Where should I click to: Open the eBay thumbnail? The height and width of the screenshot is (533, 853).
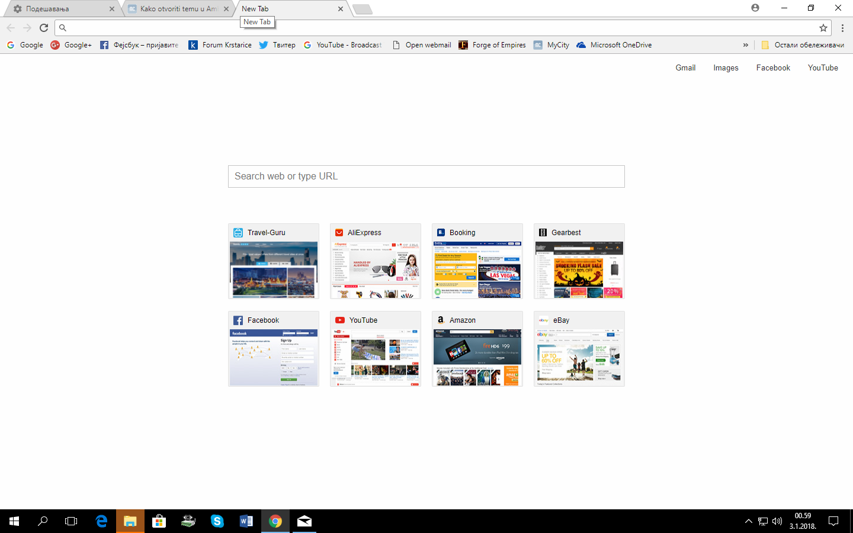579,349
